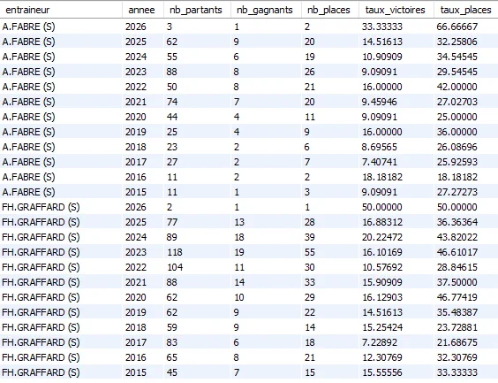Click the nb_partants cell 74
The width and height of the screenshot is (498, 383).
(197, 102)
